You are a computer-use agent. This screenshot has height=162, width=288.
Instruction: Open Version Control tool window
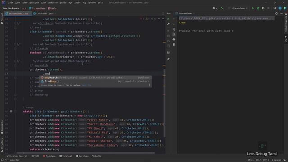pos(17,156)
